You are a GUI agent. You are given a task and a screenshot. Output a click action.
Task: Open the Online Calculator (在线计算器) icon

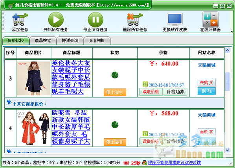point(210,20)
